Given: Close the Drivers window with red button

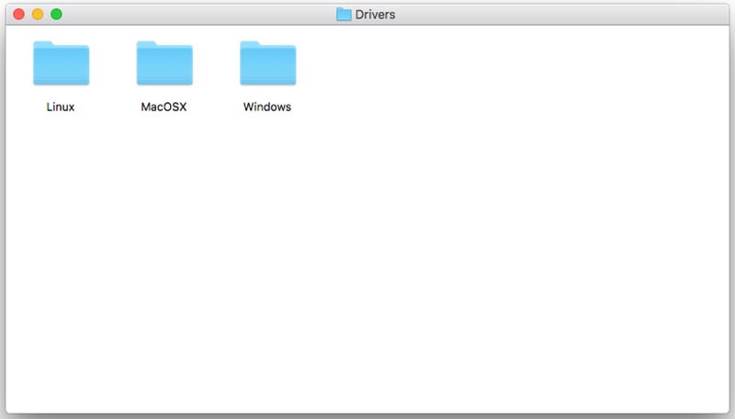Looking at the screenshot, I should point(19,15).
